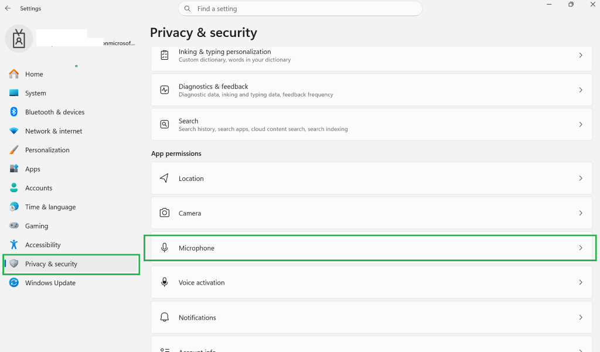Click the Diagnostics & feedback pulse icon
Screen dimensions: 600x352
165,90
